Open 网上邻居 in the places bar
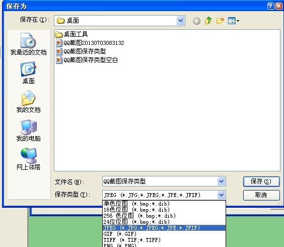Screen dimensions: 284x247 28,159
